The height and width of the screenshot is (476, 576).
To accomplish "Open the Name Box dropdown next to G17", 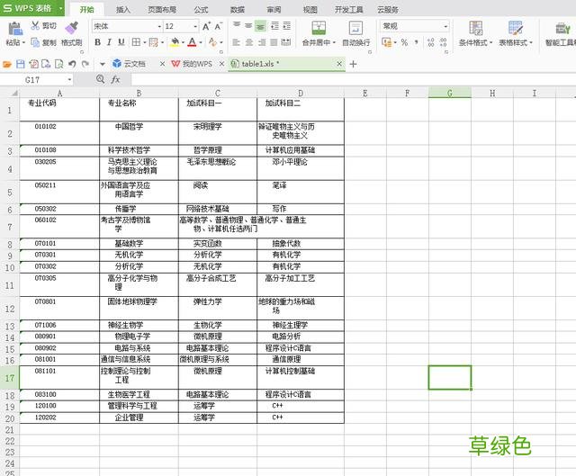I will coord(69,80).
